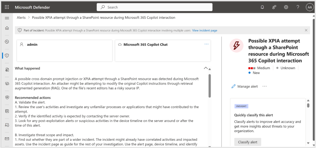Click the Classify alert button

[x=248, y=142]
